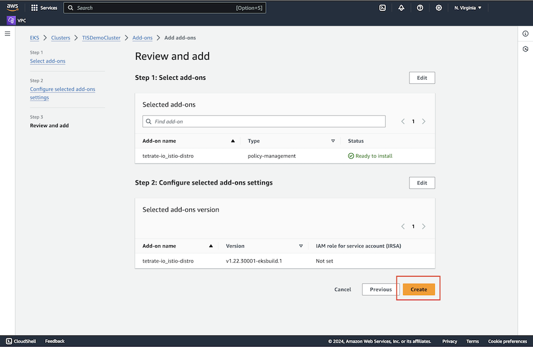This screenshot has width=533, height=347.
Task: Open the Privacy footer link
Action: pos(449,341)
